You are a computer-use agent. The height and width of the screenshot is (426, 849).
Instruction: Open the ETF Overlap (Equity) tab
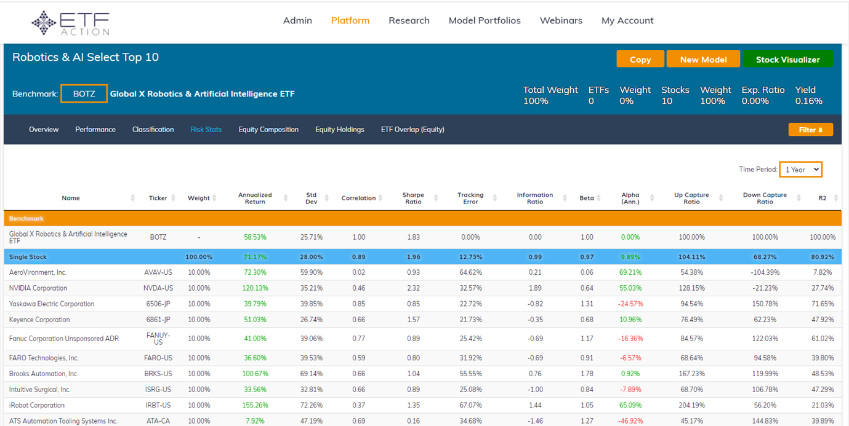[x=412, y=130]
